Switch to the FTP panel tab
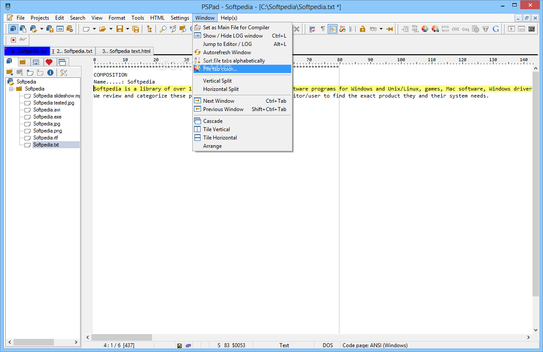 36,62
